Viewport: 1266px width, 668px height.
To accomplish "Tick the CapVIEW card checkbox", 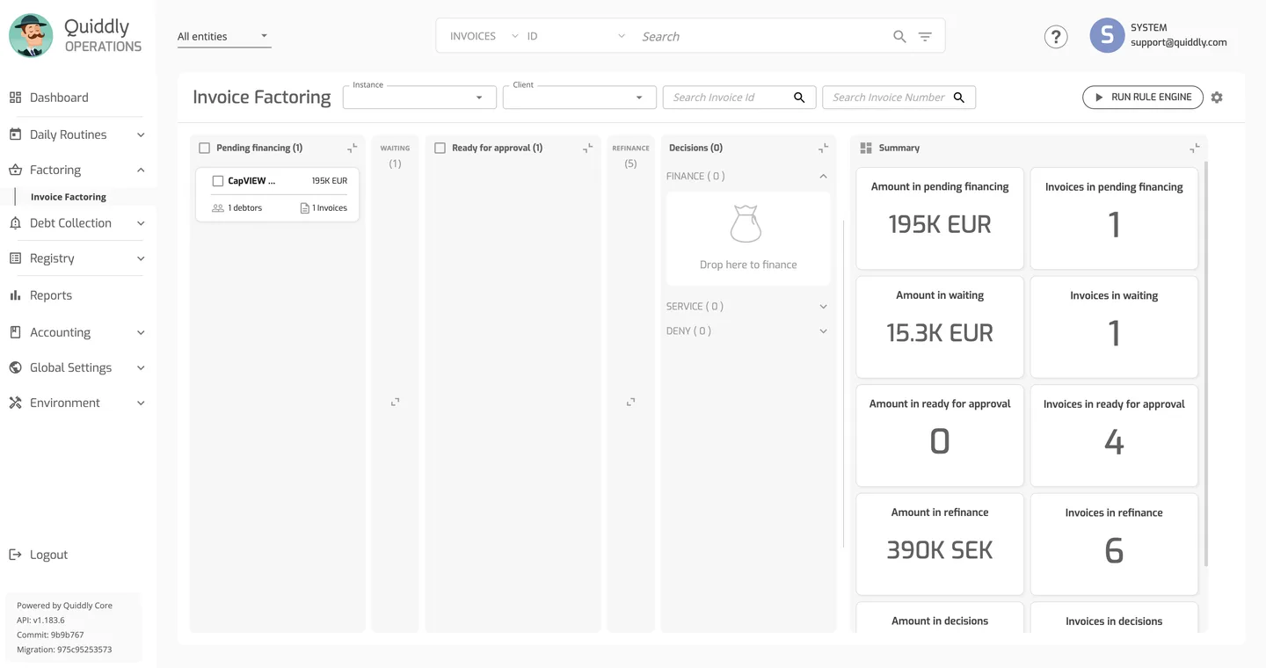I will point(218,181).
